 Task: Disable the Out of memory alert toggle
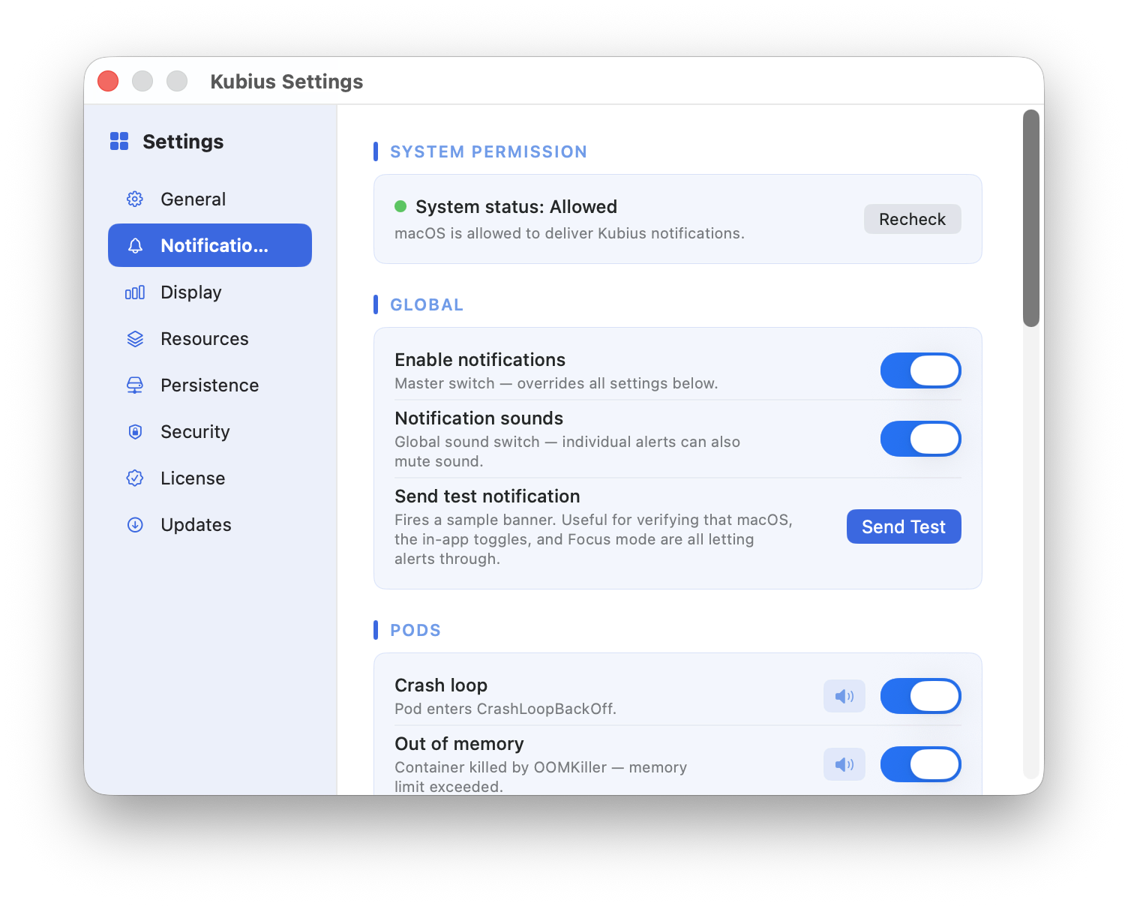(921, 764)
